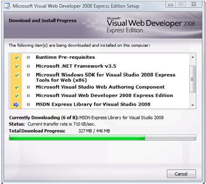Click the setup window title bar icon

pyautogui.click(x=7, y=6)
